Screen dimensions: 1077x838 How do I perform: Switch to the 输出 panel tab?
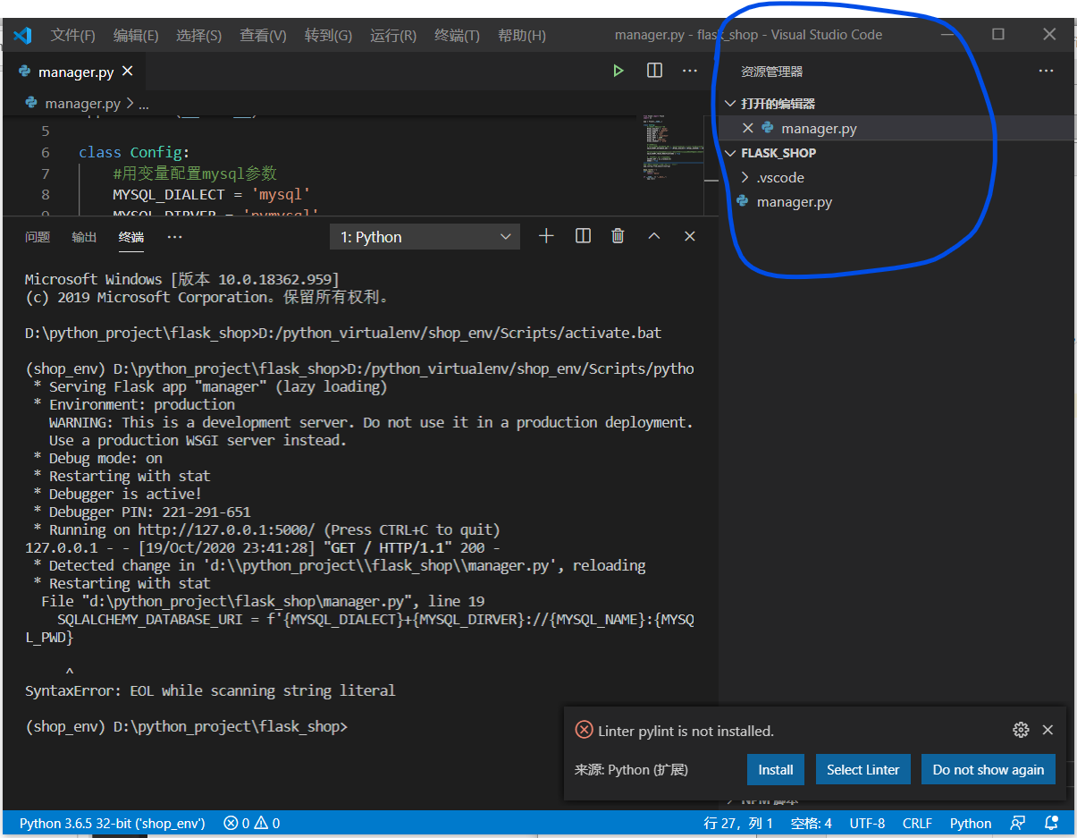pos(84,237)
